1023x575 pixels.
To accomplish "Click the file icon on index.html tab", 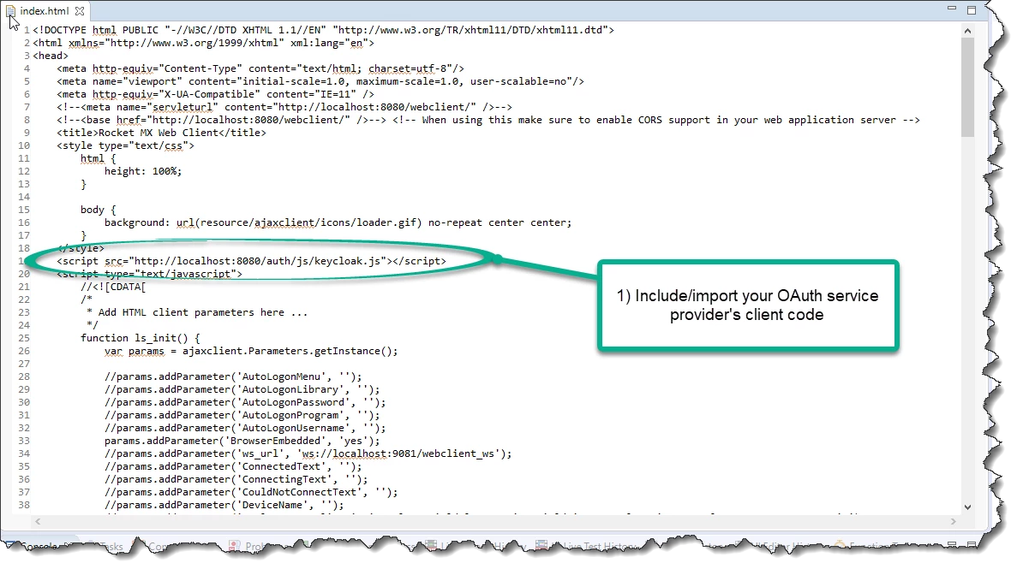I will pyautogui.click(x=10, y=11).
